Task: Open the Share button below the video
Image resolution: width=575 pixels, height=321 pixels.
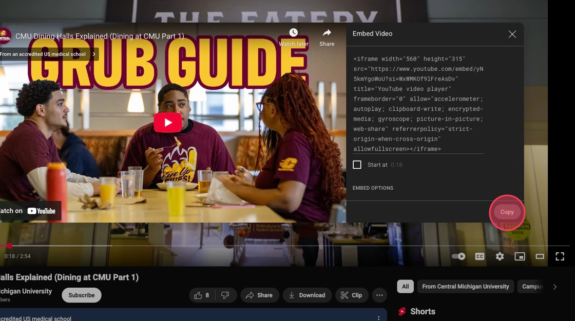Action: (260, 295)
